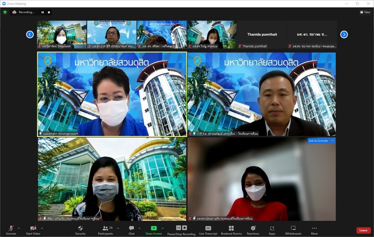Select suwamarn moungprasert video tile
374x237 pixels.
(112, 95)
